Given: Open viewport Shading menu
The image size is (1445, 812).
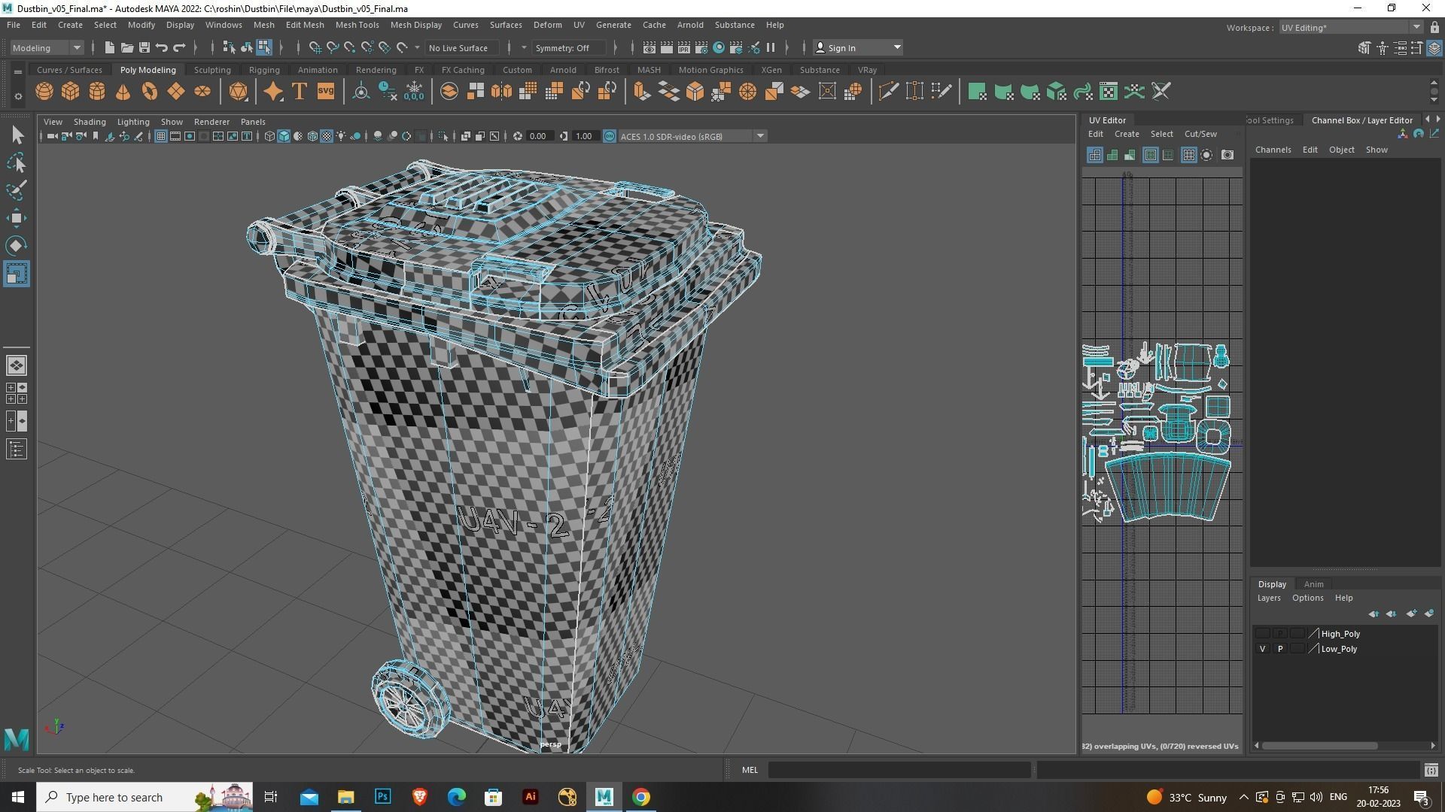Looking at the screenshot, I should click(x=90, y=121).
